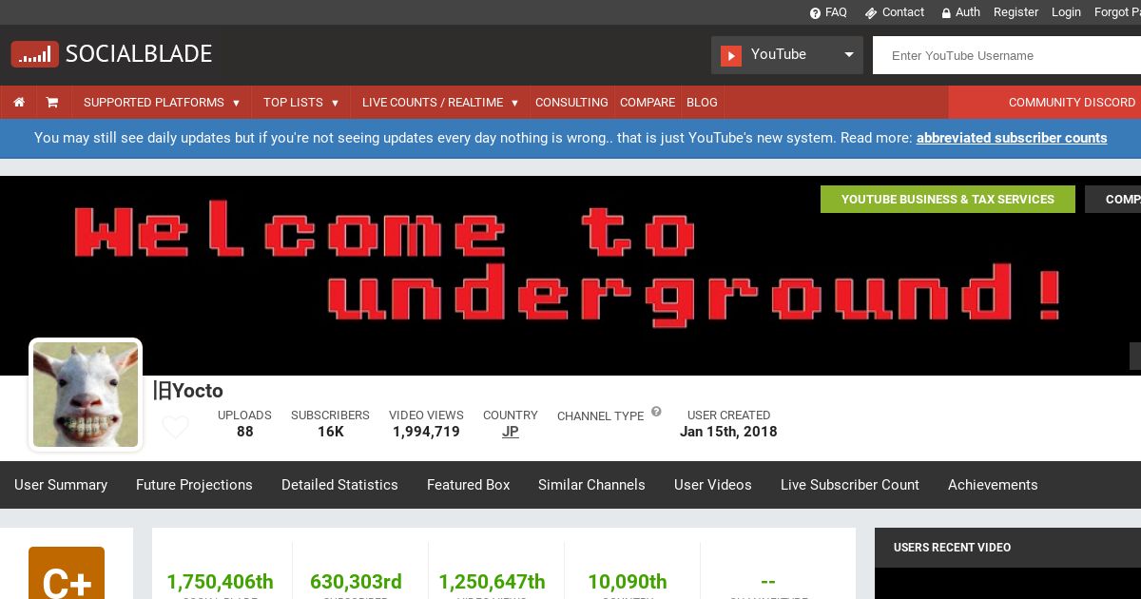Click the channel name 旧Yocto
This screenshot has height=599, width=1141.
tap(188, 391)
